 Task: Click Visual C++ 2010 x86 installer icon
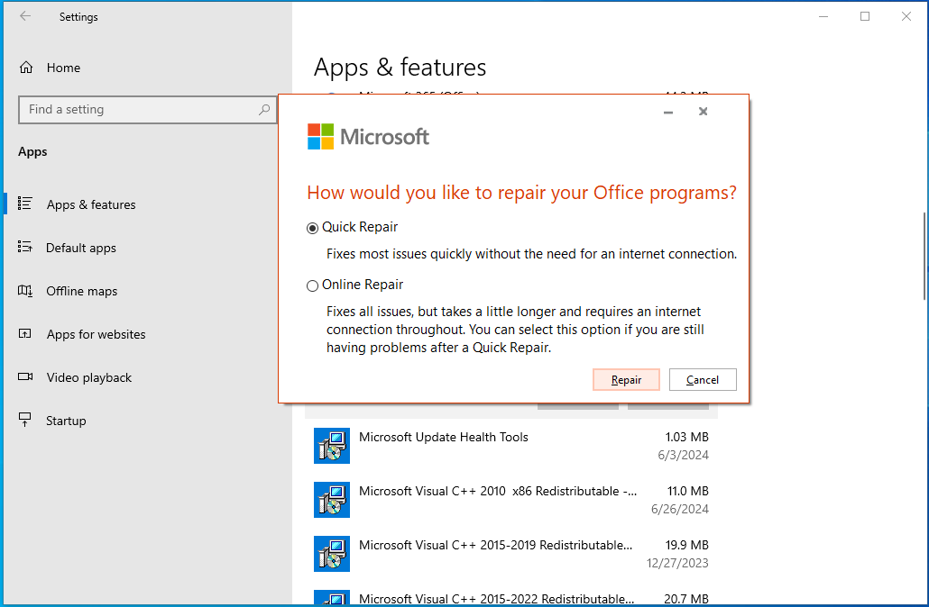(332, 500)
